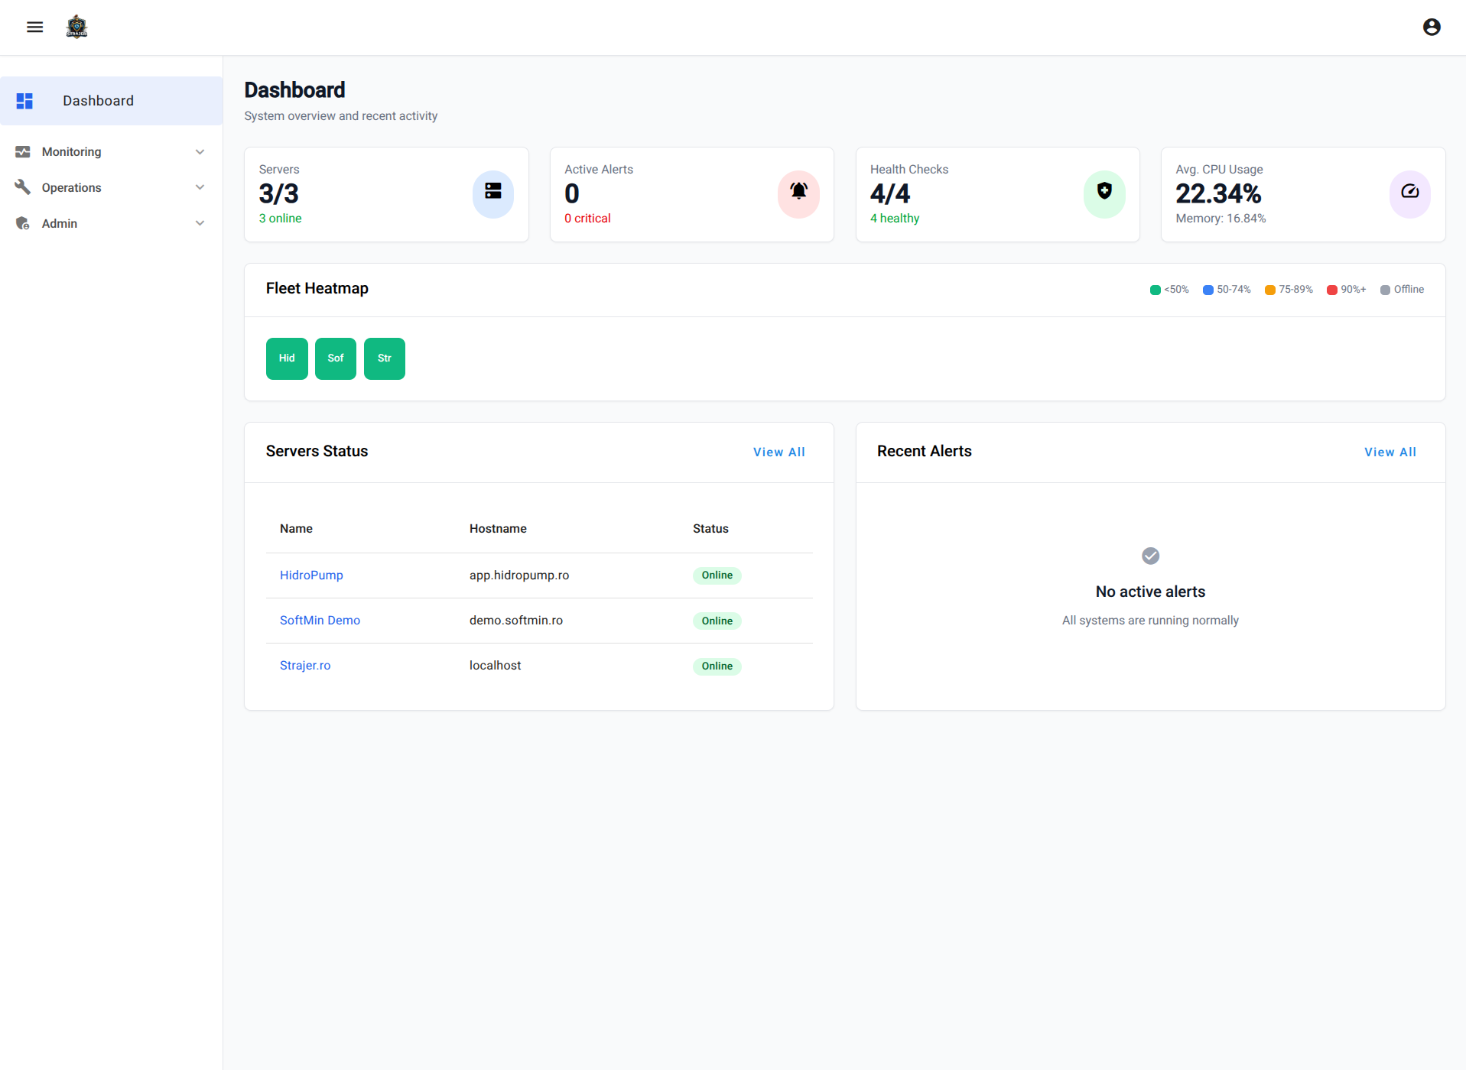Screen dimensions: 1466x1070
Task: Click the Avg. CPU Usage gauge icon
Action: click(x=1410, y=193)
